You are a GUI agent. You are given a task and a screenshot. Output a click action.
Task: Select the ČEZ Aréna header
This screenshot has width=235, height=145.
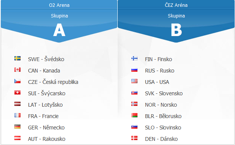(x=176, y=5)
